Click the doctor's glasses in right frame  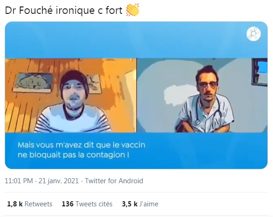coord(208,85)
